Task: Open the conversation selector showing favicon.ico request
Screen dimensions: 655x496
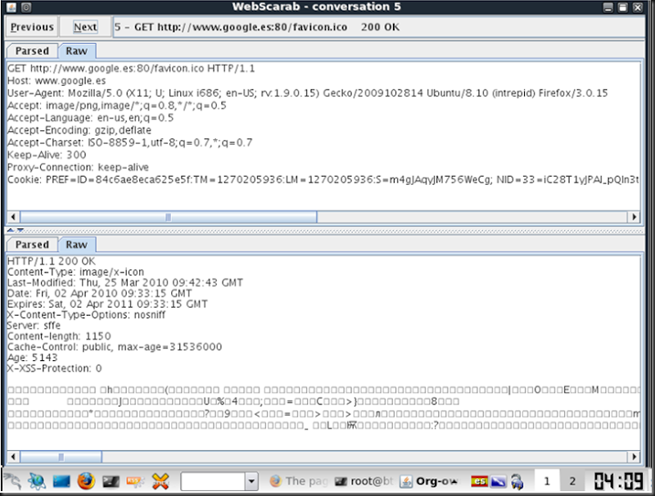Action: point(378,27)
